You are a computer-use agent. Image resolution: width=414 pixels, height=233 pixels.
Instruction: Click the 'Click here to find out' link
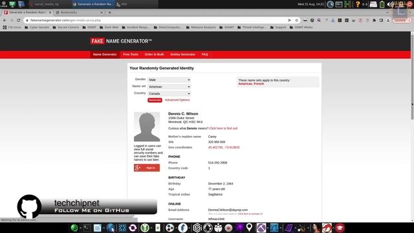click(x=223, y=128)
